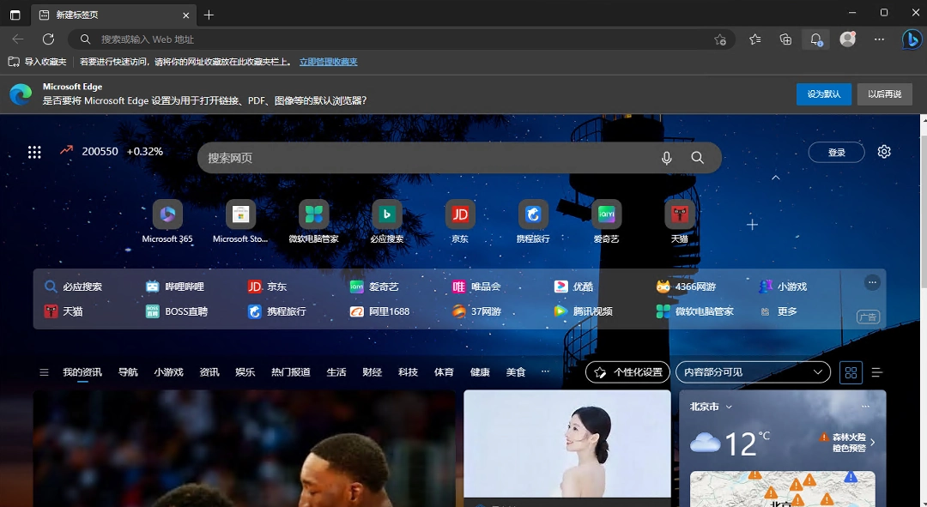Switch to the 美食 feed tab

516,372
